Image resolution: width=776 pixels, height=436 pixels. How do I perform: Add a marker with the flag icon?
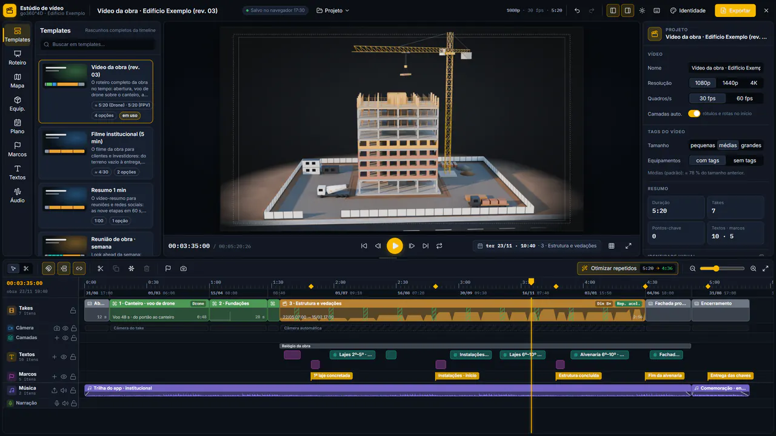coord(168,268)
